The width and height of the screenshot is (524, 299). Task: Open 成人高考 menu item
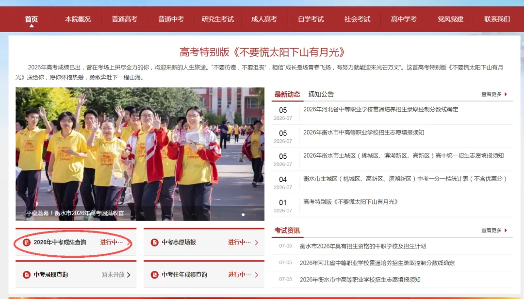click(264, 19)
